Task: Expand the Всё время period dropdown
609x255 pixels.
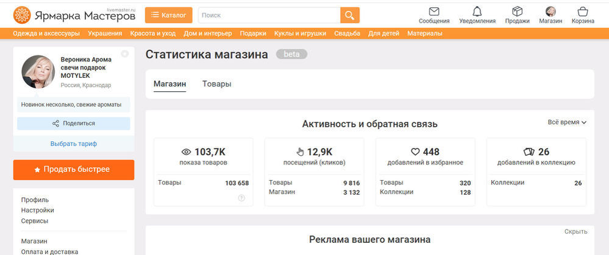Action: tap(567, 122)
